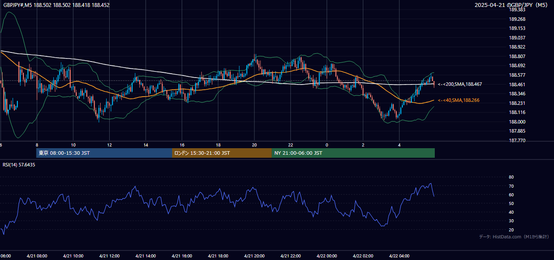Select the ロンドン 15:30-21:00 JST session bar
This screenshot has width=554, height=260.
click(222, 153)
